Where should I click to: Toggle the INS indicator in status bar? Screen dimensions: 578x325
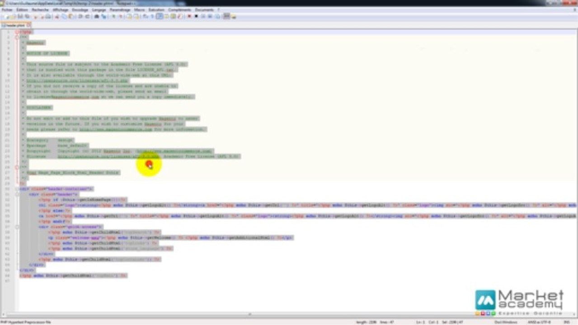tap(566, 322)
